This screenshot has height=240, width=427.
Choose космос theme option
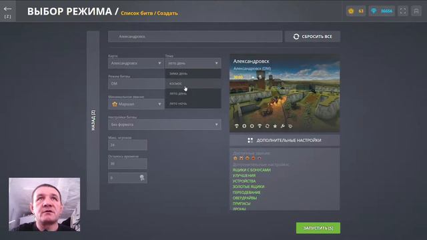[193, 83]
